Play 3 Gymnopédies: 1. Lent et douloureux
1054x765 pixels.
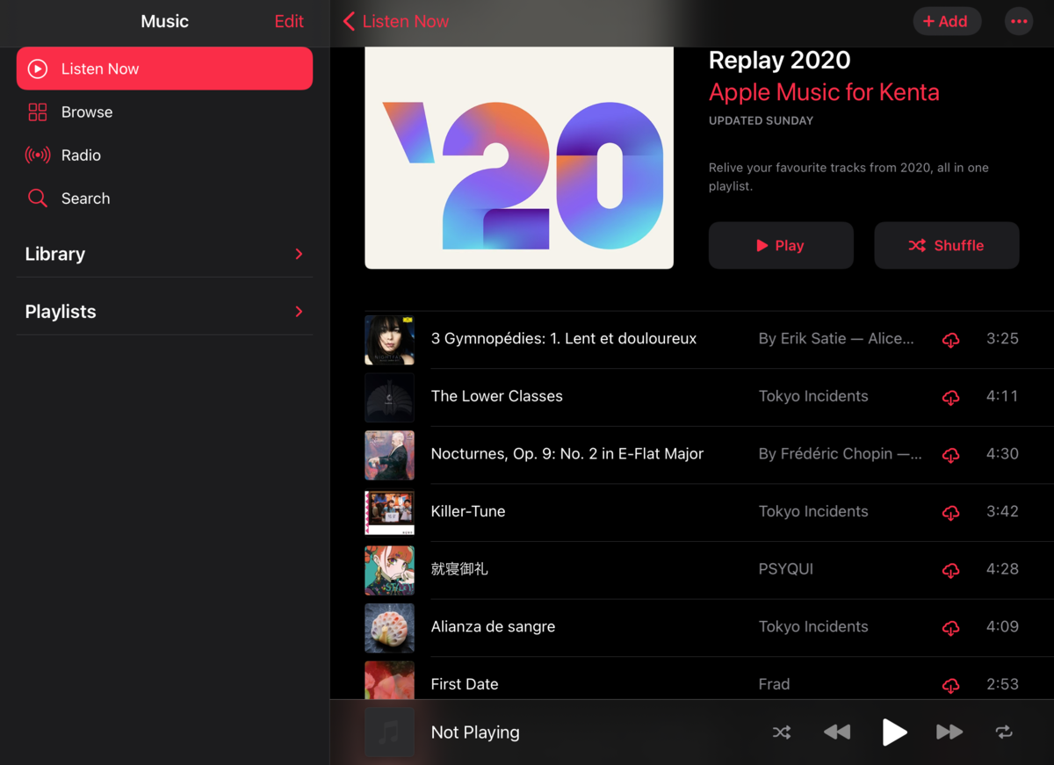point(564,338)
